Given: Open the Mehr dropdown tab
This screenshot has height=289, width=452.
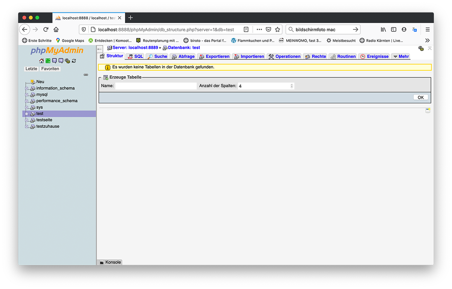Looking at the screenshot, I should coord(400,56).
